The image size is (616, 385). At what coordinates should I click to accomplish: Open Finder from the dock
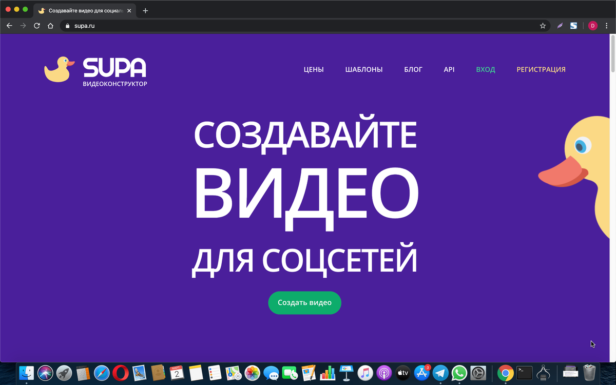[26, 373]
